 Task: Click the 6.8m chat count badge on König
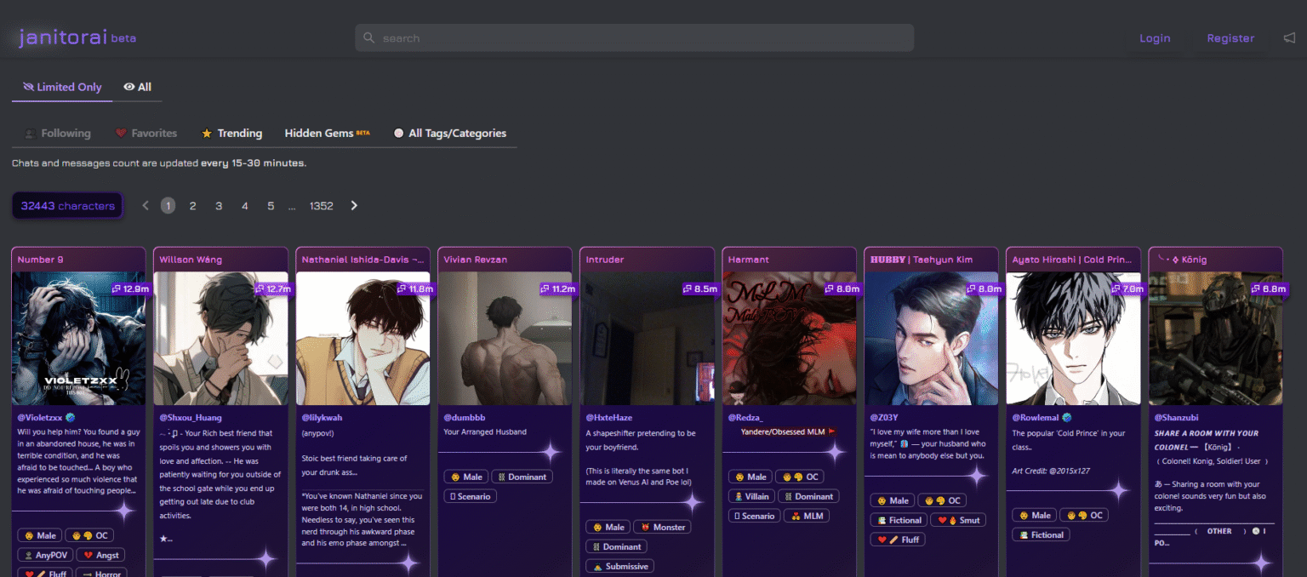(1268, 289)
